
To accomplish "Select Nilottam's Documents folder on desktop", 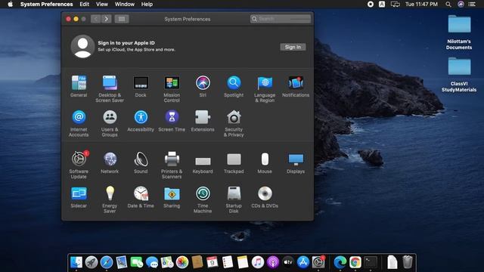I will (x=459, y=32).
